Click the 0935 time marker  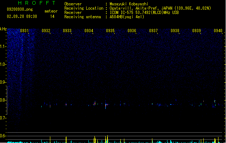point(110,31)
